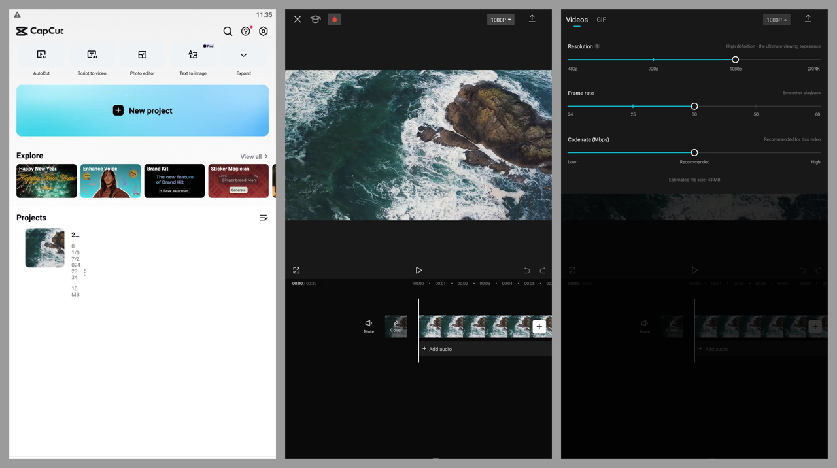The width and height of the screenshot is (837, 468).
Task: Switch to the GIF tab
Action: (602, 20)
